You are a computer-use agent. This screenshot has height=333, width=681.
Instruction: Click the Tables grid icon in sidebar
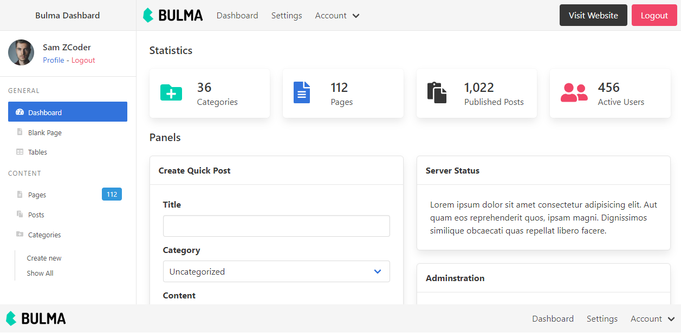(x=20, y=152)
